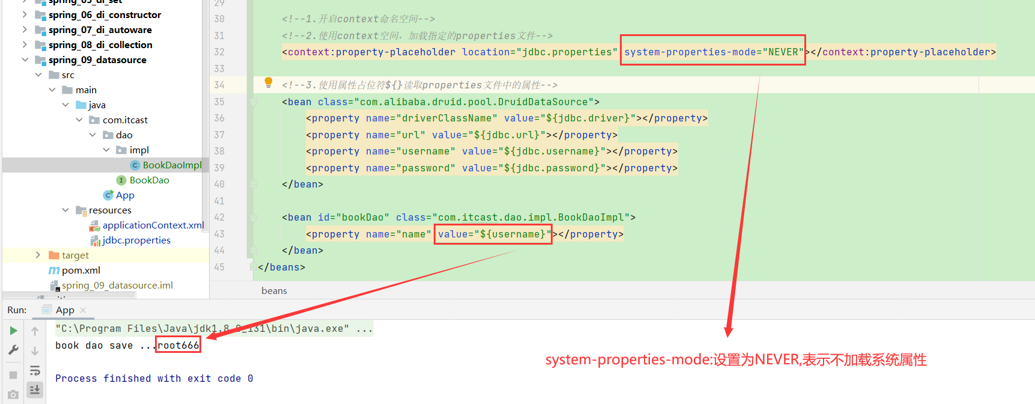Open pom.xml in project tree

click(81, 270)
